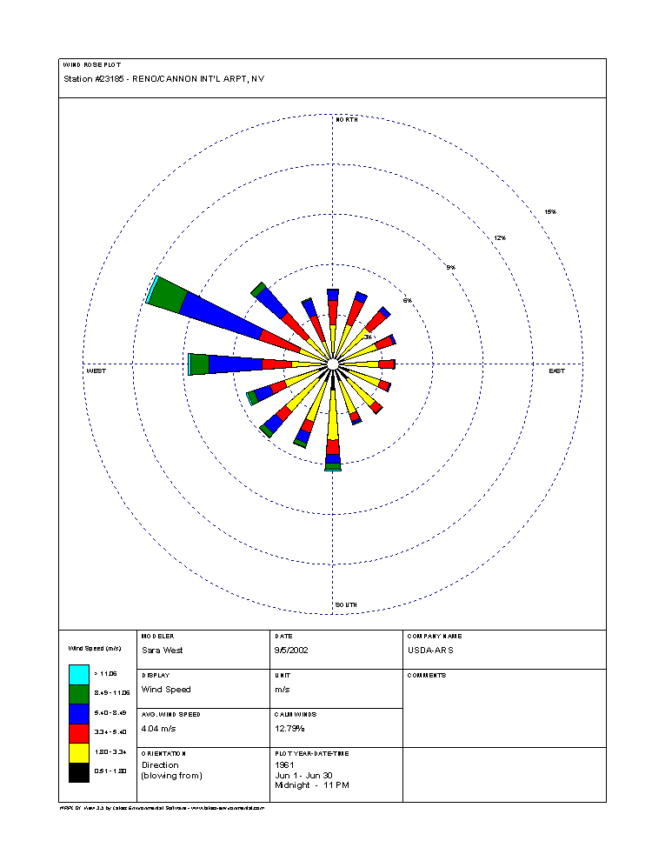Click the modeler name Sara West
The width and height of the screenshot is (665, 861).
(163, 651)
